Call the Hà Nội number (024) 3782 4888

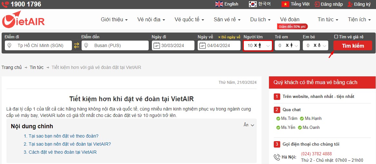[x=316, y=154]
